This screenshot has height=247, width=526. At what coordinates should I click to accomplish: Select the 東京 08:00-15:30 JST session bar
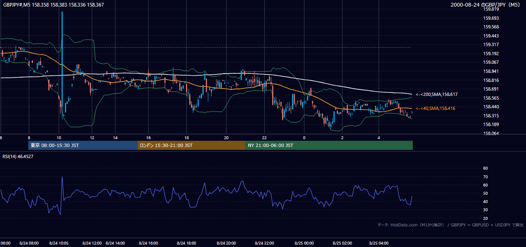click(83, 145)
